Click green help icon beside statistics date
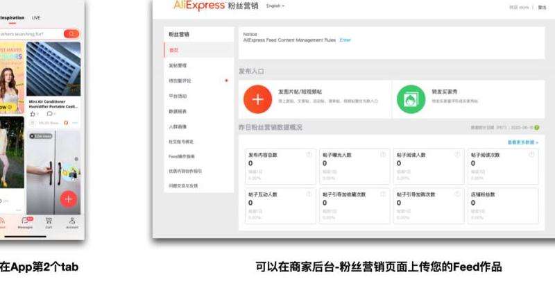Screen dimensions: 555x293 (x=536, y=128)
